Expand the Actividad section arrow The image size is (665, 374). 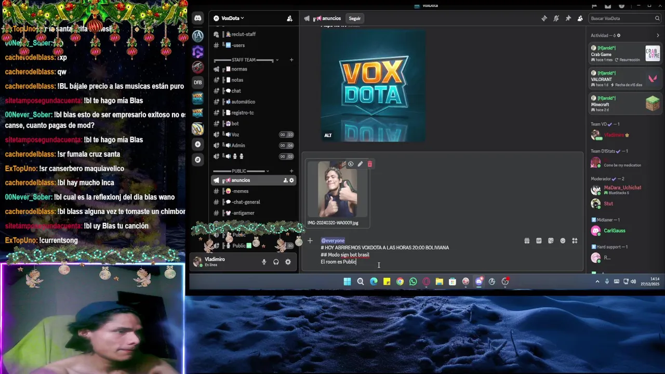[x=658, y=35]
